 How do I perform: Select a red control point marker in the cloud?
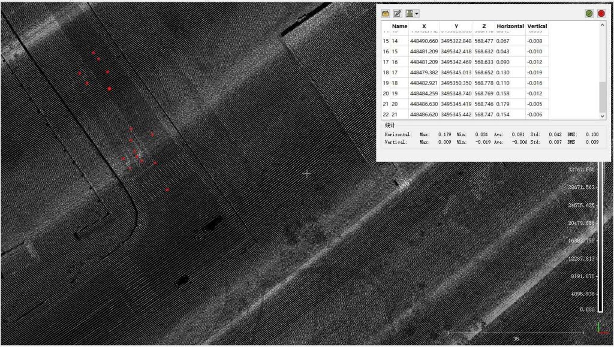[x=109, y=88]
